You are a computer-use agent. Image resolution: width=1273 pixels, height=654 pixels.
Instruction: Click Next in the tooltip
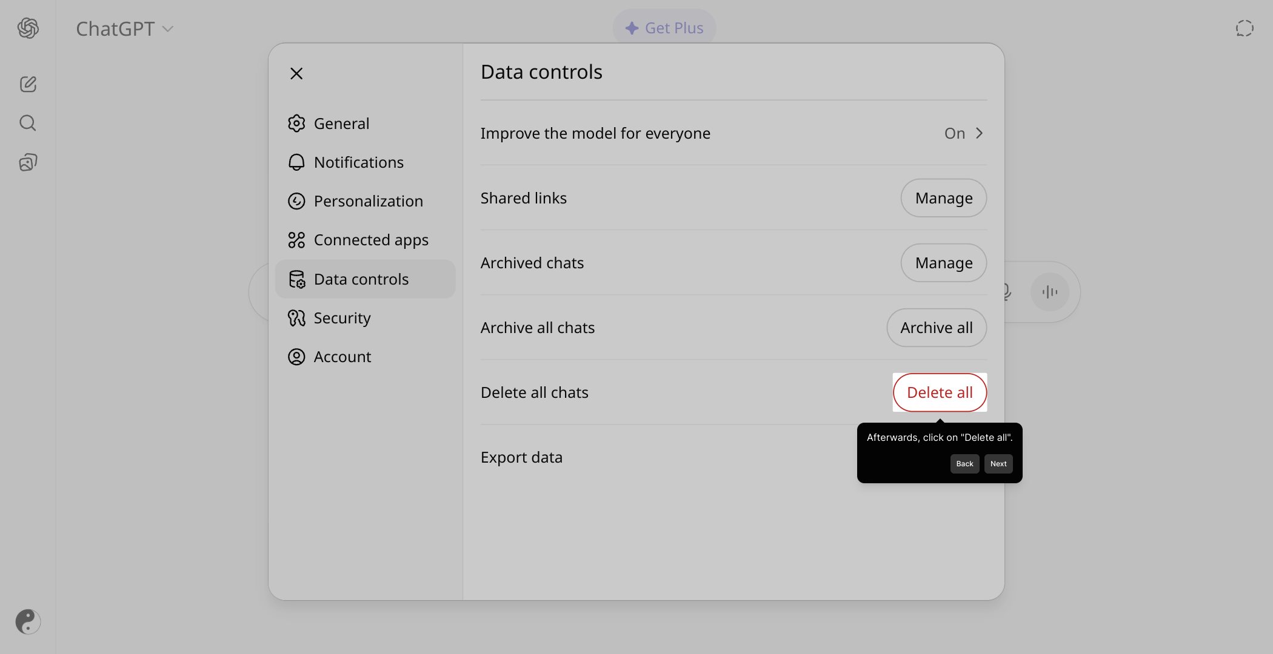tap(998, 464)
